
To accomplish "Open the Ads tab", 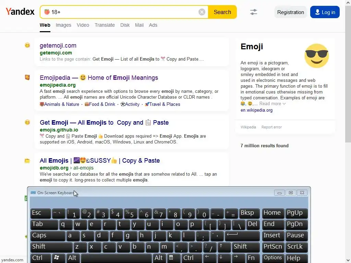I will pos(153,25).
